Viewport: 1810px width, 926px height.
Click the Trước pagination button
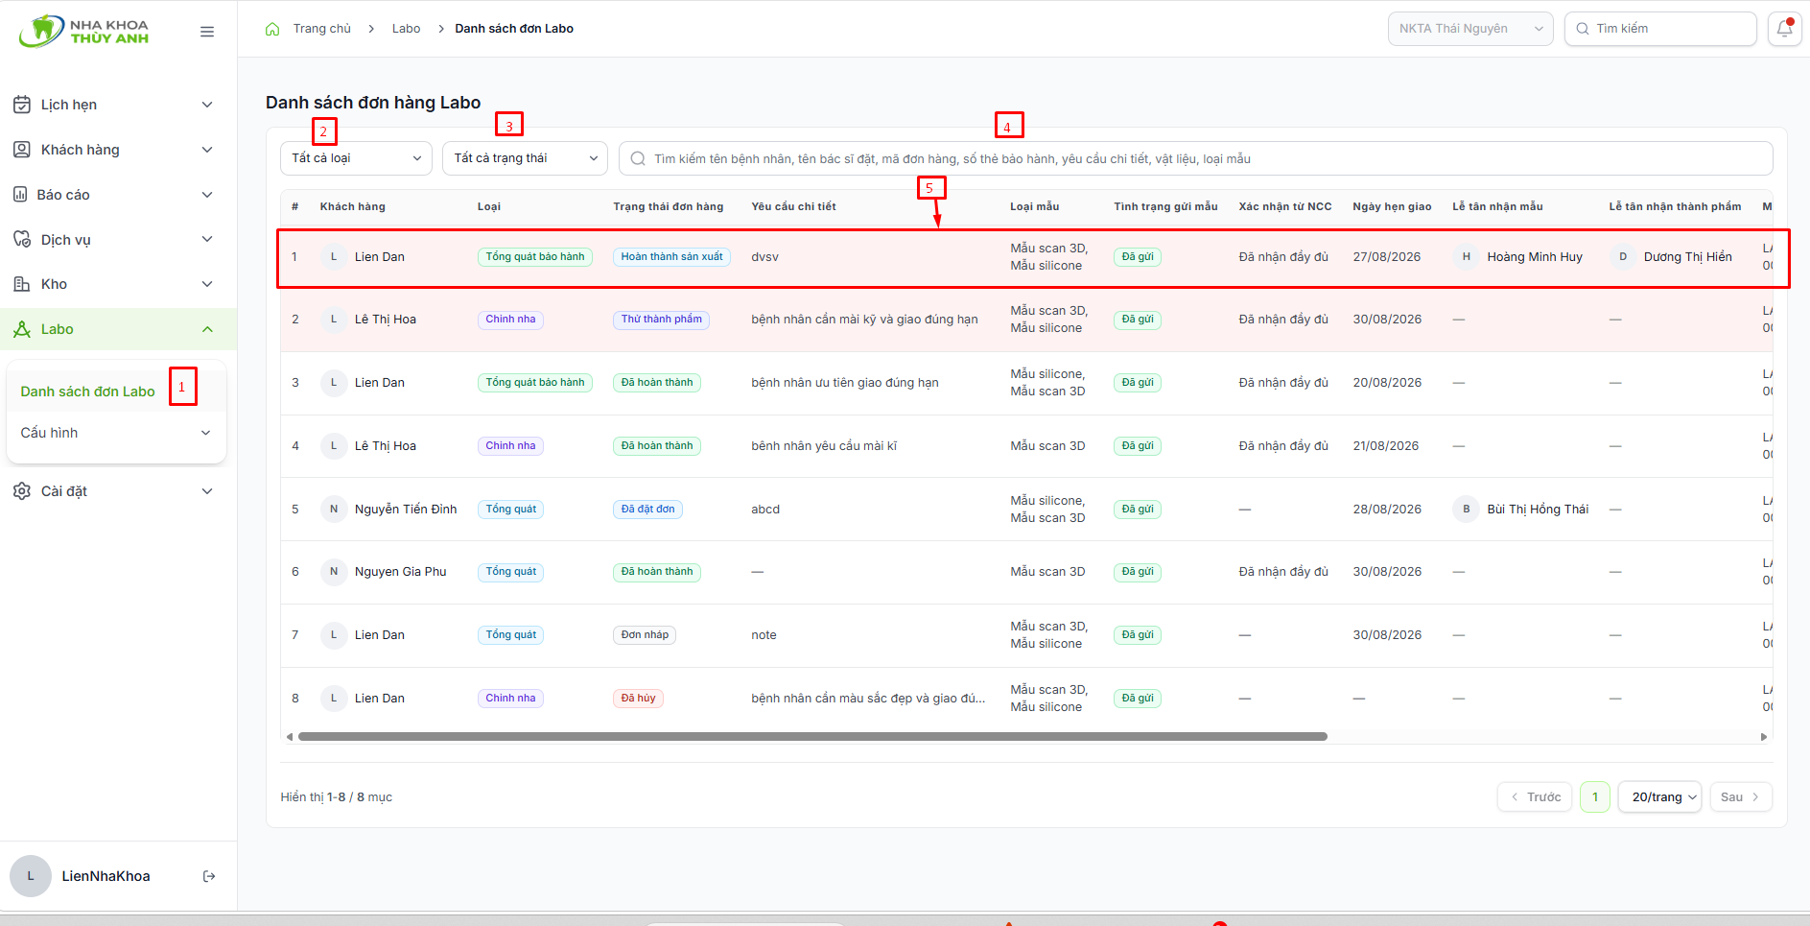pos(1535,797)
